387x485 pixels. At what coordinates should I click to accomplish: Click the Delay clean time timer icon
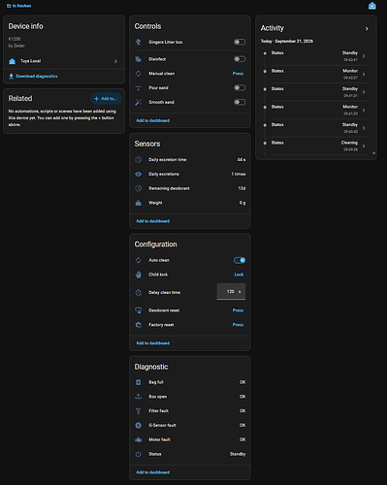coord(138,292)
